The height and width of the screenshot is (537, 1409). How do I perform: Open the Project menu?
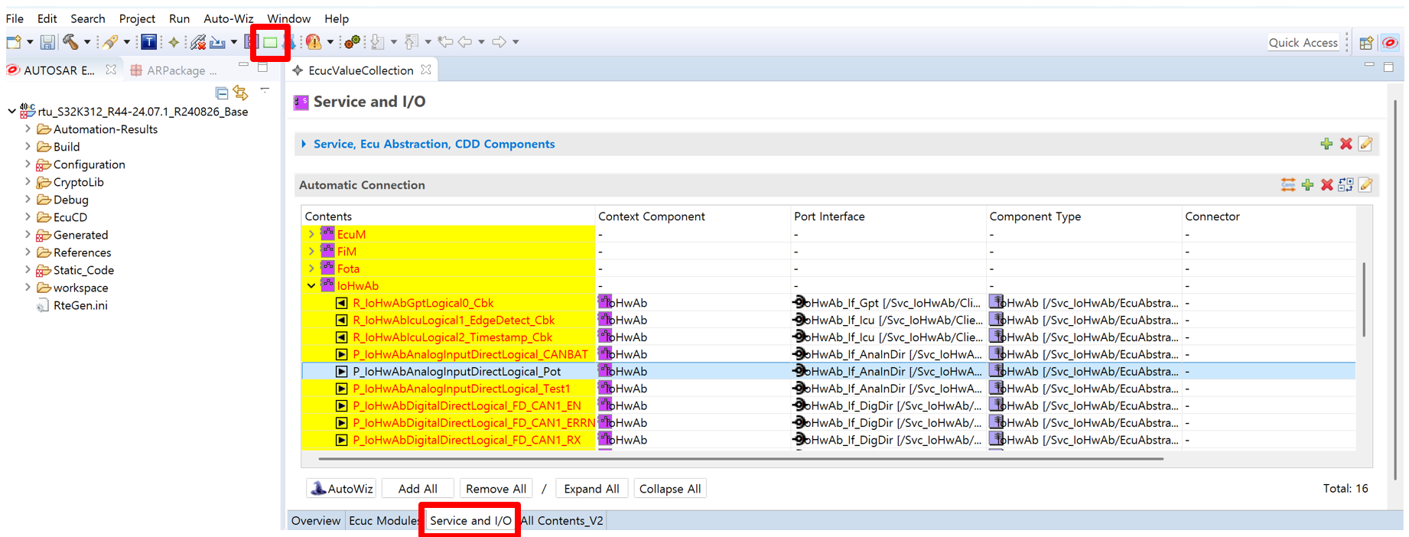(137, 18)
